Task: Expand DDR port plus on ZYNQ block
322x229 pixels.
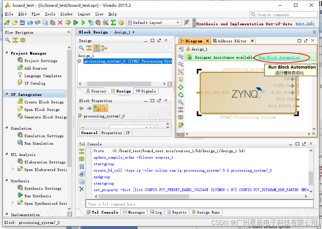Action: (292, 79)
